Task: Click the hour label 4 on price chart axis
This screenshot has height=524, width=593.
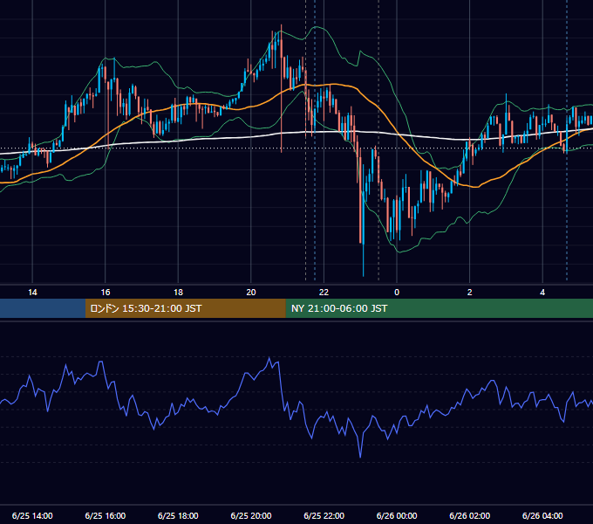Action: (x=542, y=293)
